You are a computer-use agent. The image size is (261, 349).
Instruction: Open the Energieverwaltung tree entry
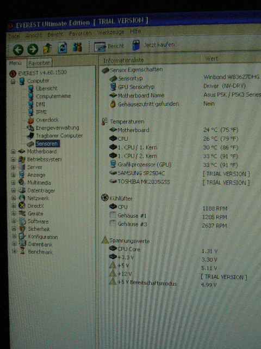(53, 128)
